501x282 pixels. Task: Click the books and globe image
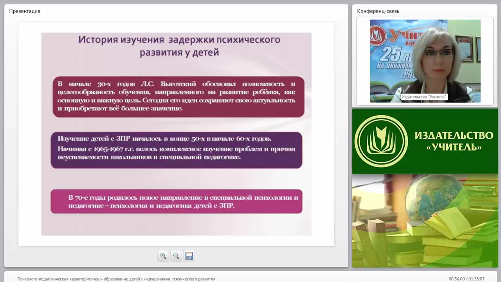click(425, 221)
